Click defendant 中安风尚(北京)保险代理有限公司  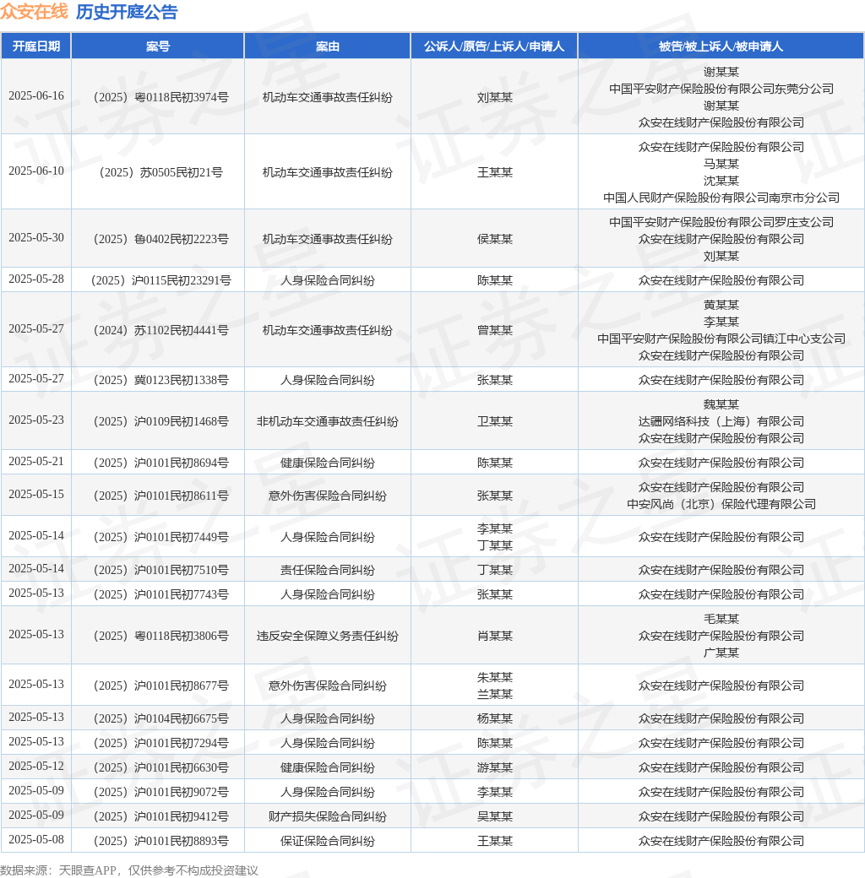[721, 505]
